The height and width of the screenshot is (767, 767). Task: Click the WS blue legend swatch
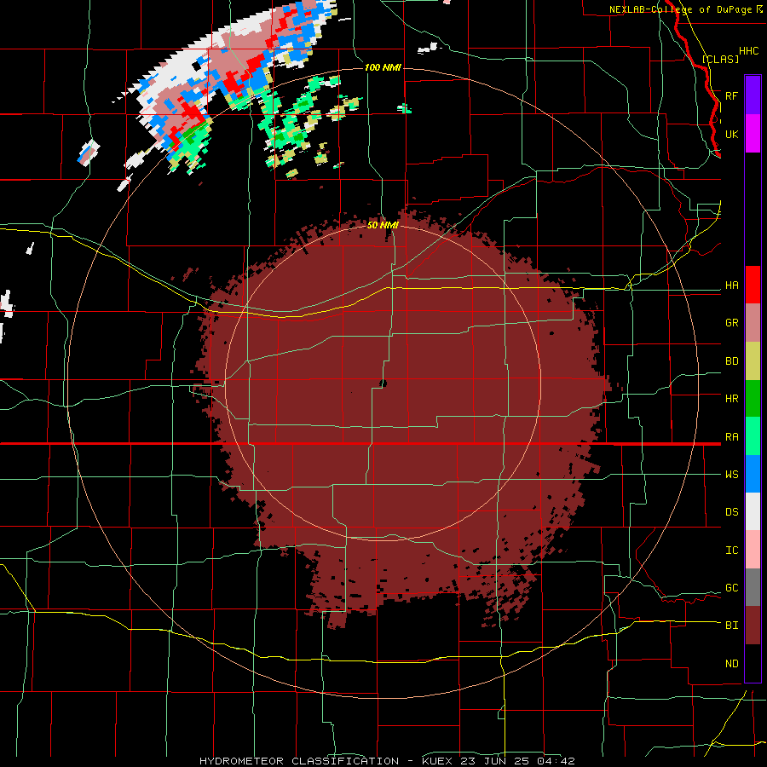coord(753,474)
